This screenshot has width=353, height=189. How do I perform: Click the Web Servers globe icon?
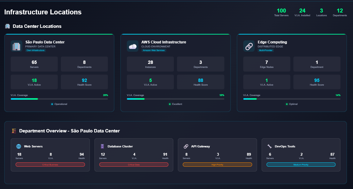tap(19, 146)
